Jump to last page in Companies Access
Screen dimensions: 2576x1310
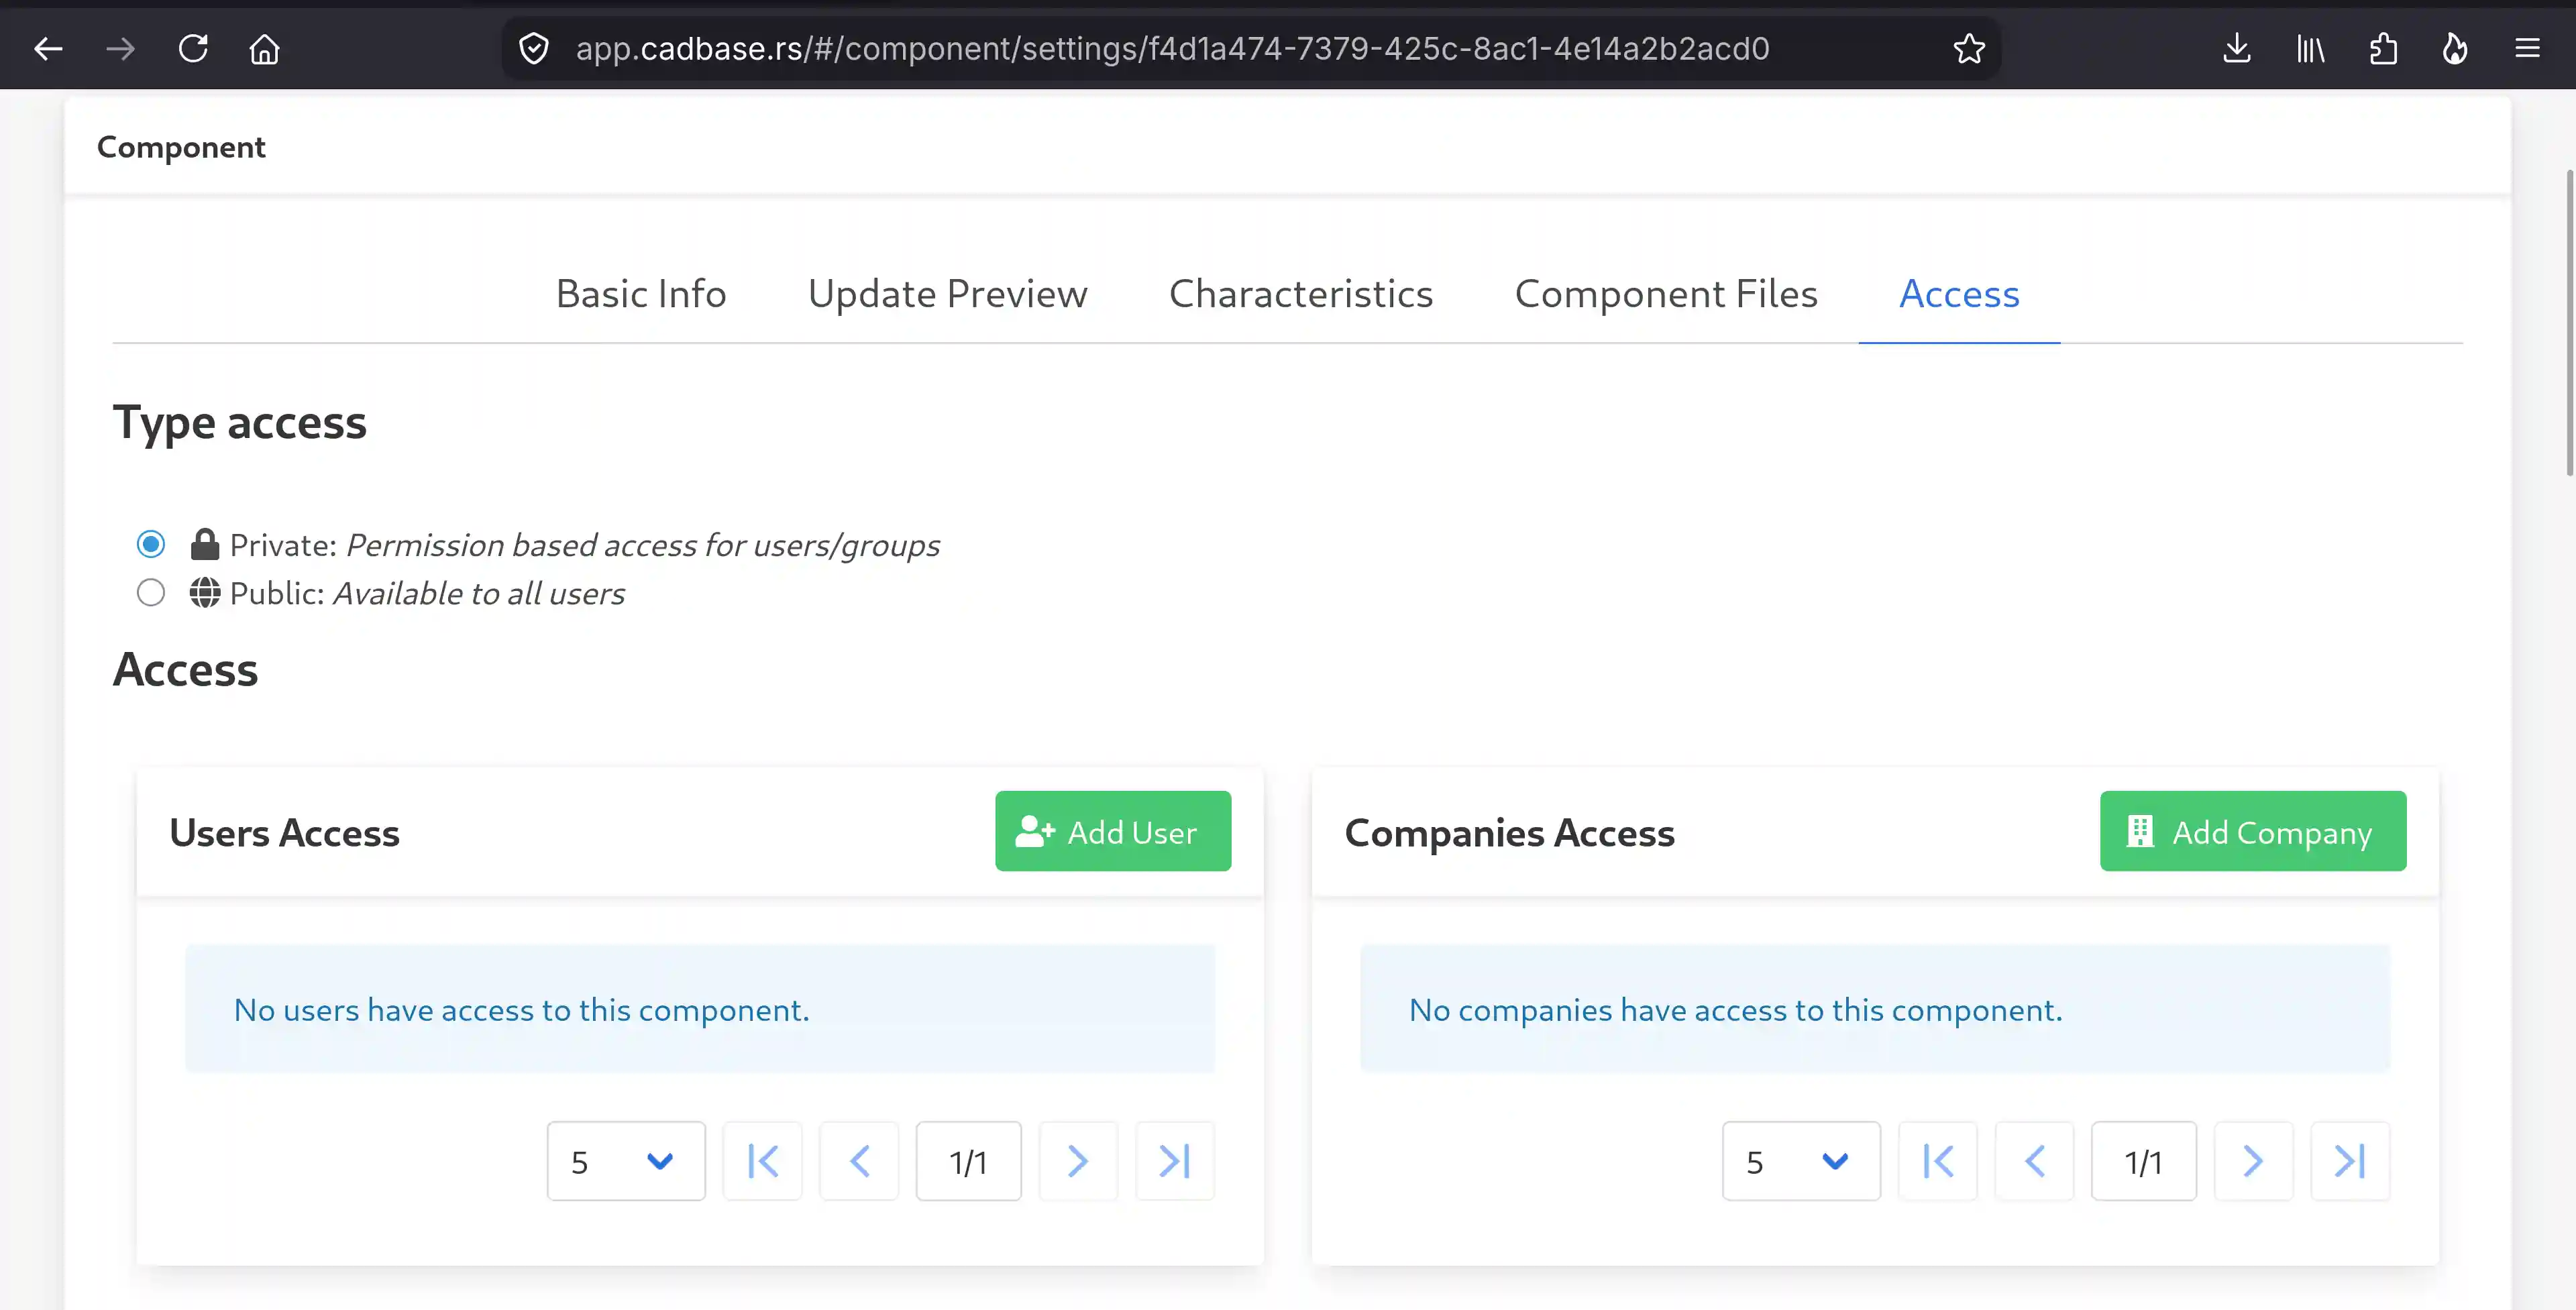pyautogui.click(x=2350, y=1161)
